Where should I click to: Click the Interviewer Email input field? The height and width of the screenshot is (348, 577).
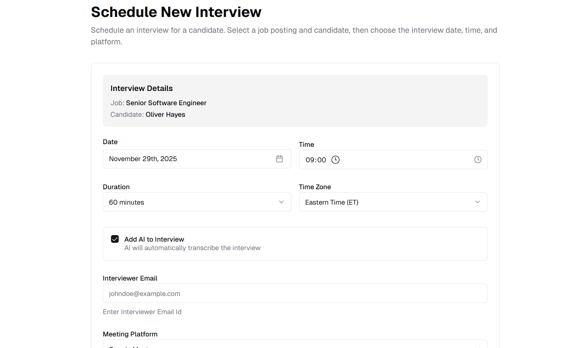(295, 293)
